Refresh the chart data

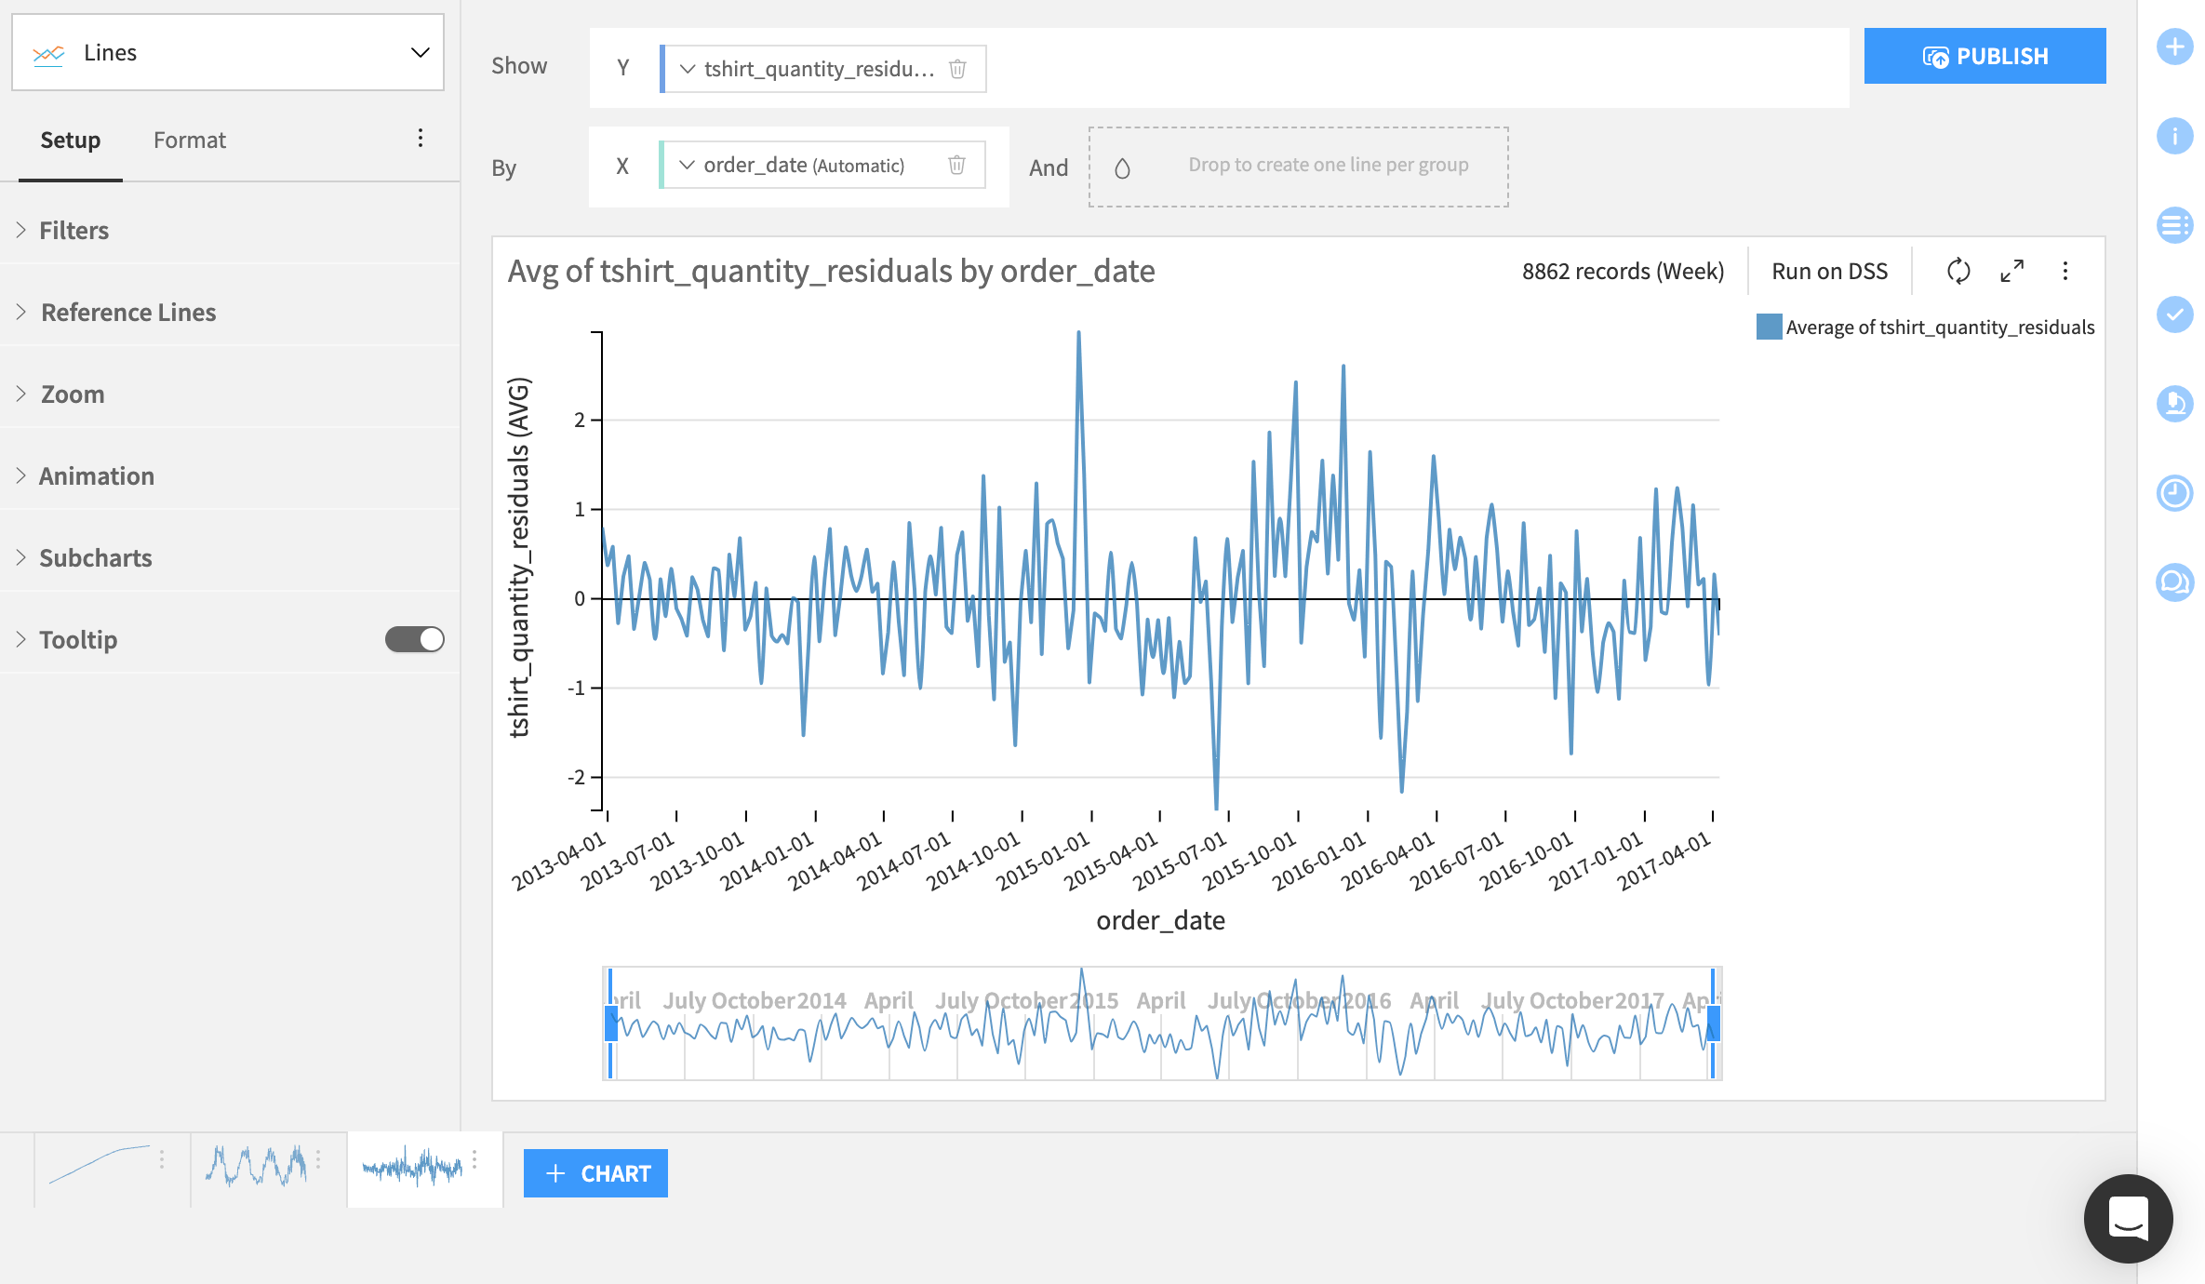[x=1958, y=271]
